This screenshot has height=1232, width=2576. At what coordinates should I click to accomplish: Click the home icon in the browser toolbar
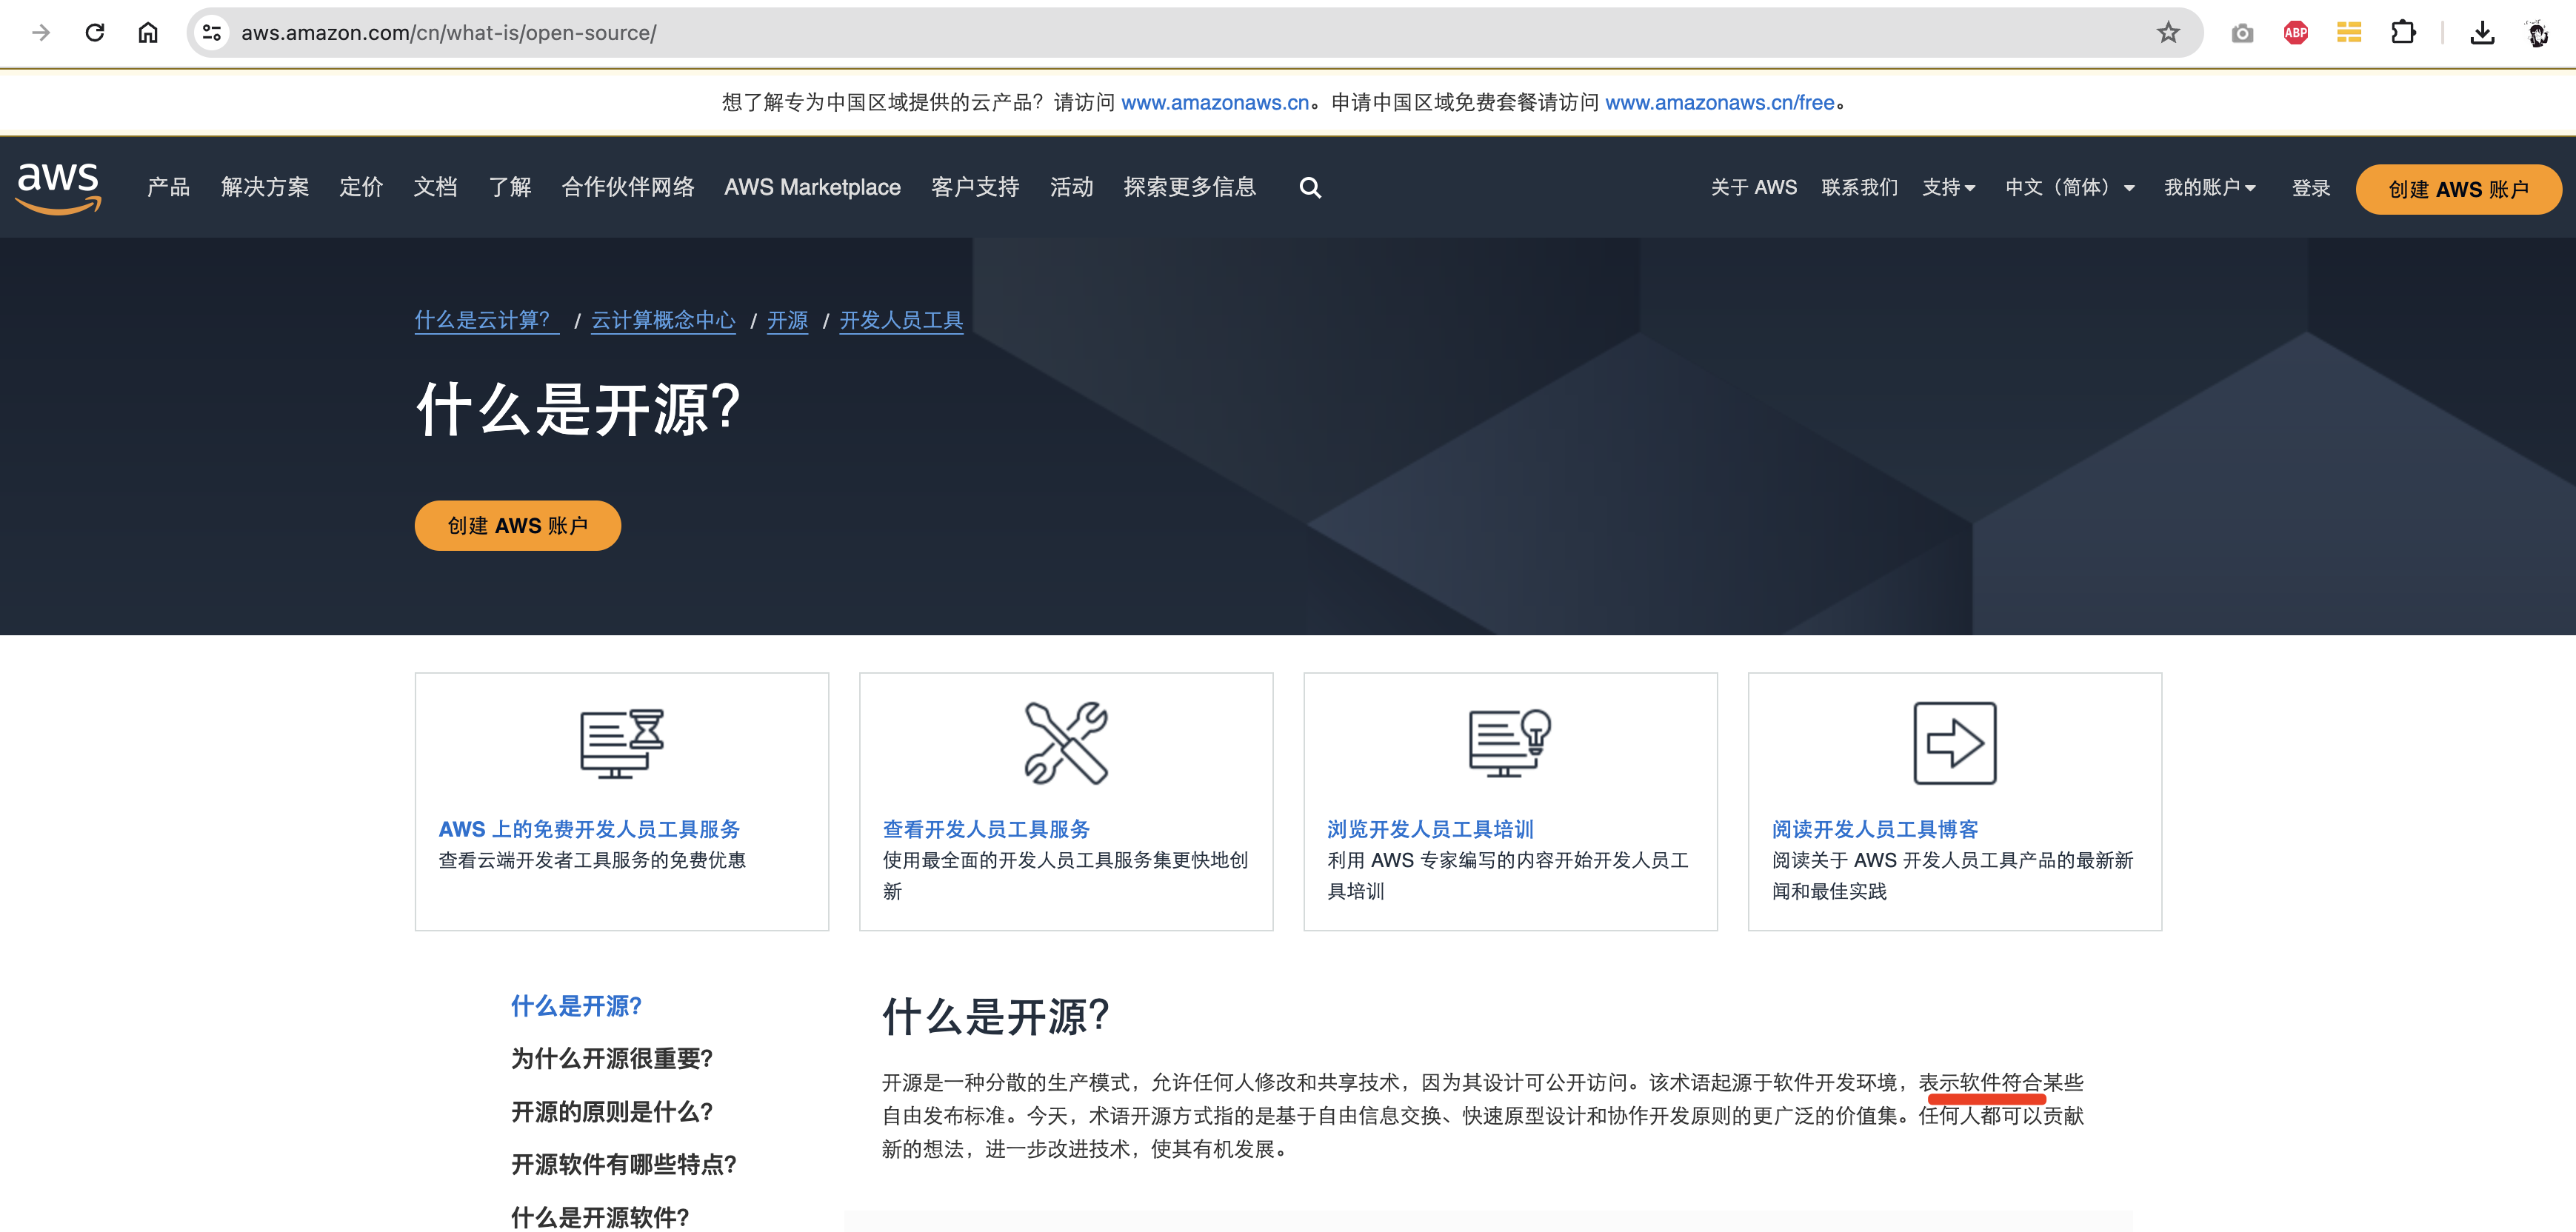(148, 32)
